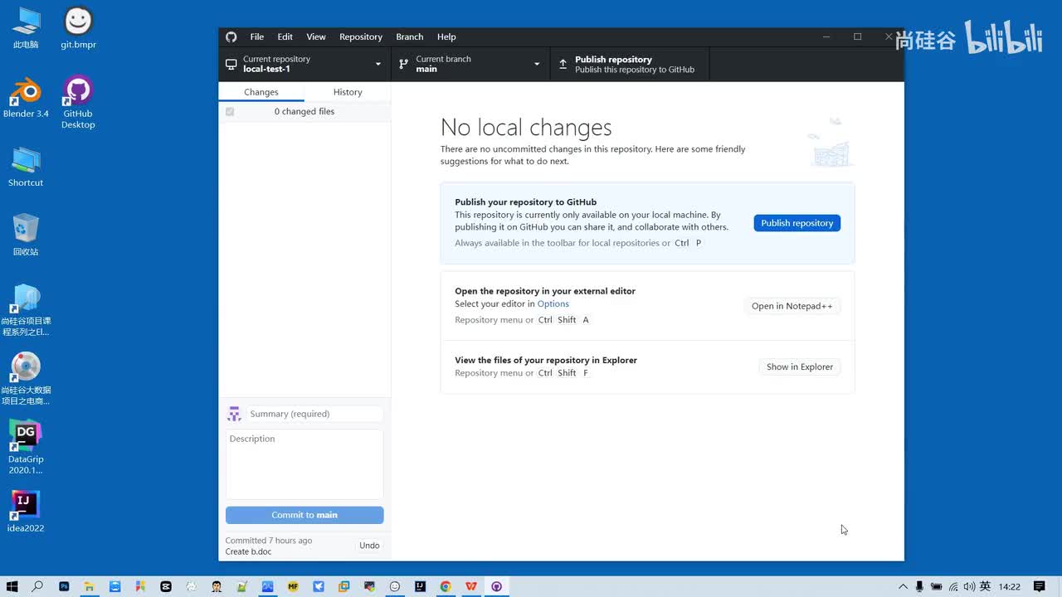Focus the Summary (required) field
This screenshot has height=597, width=1062.
(x=315, y=414)
